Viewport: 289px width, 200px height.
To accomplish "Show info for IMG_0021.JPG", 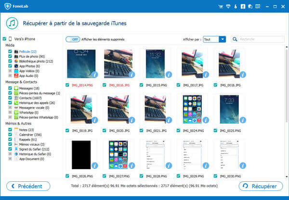I will tap(169, 120).
